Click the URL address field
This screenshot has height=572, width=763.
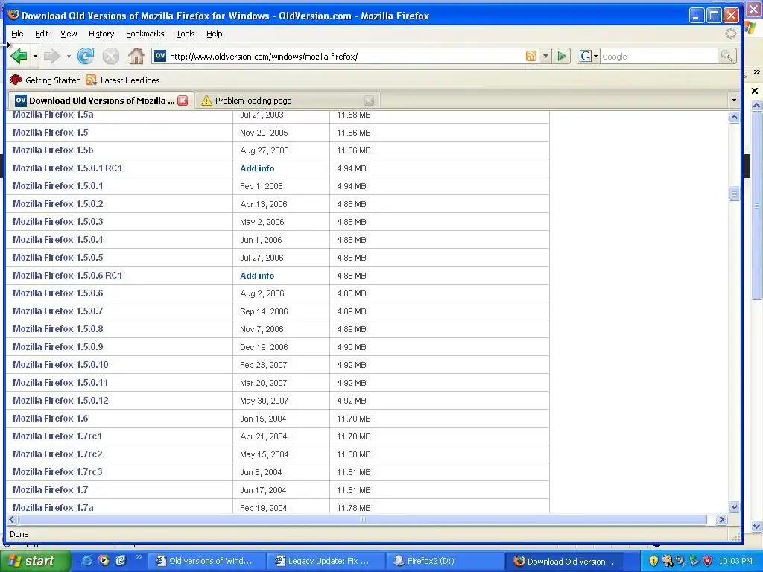click(346, 57)
